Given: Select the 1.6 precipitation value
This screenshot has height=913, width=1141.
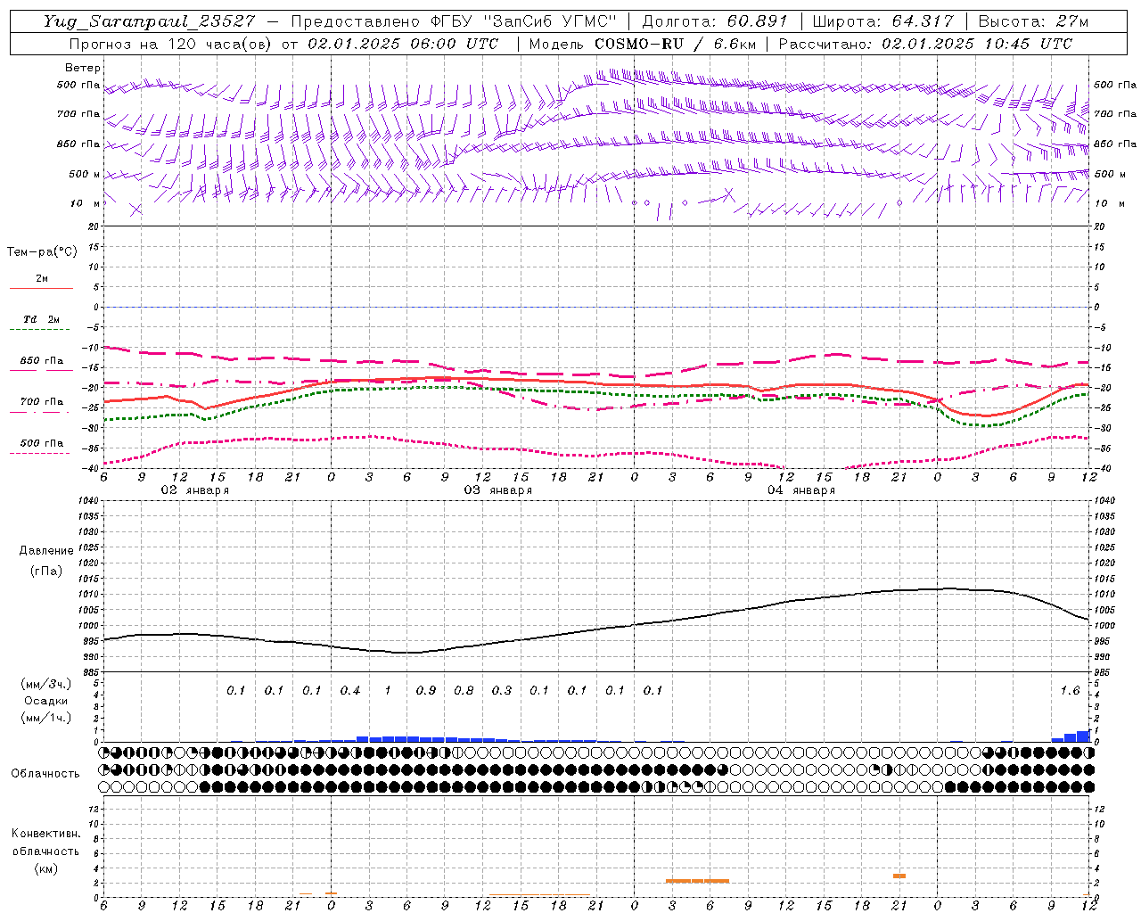Looking at the screenshot, I should pyautogui.click(x=1070, y=691).
